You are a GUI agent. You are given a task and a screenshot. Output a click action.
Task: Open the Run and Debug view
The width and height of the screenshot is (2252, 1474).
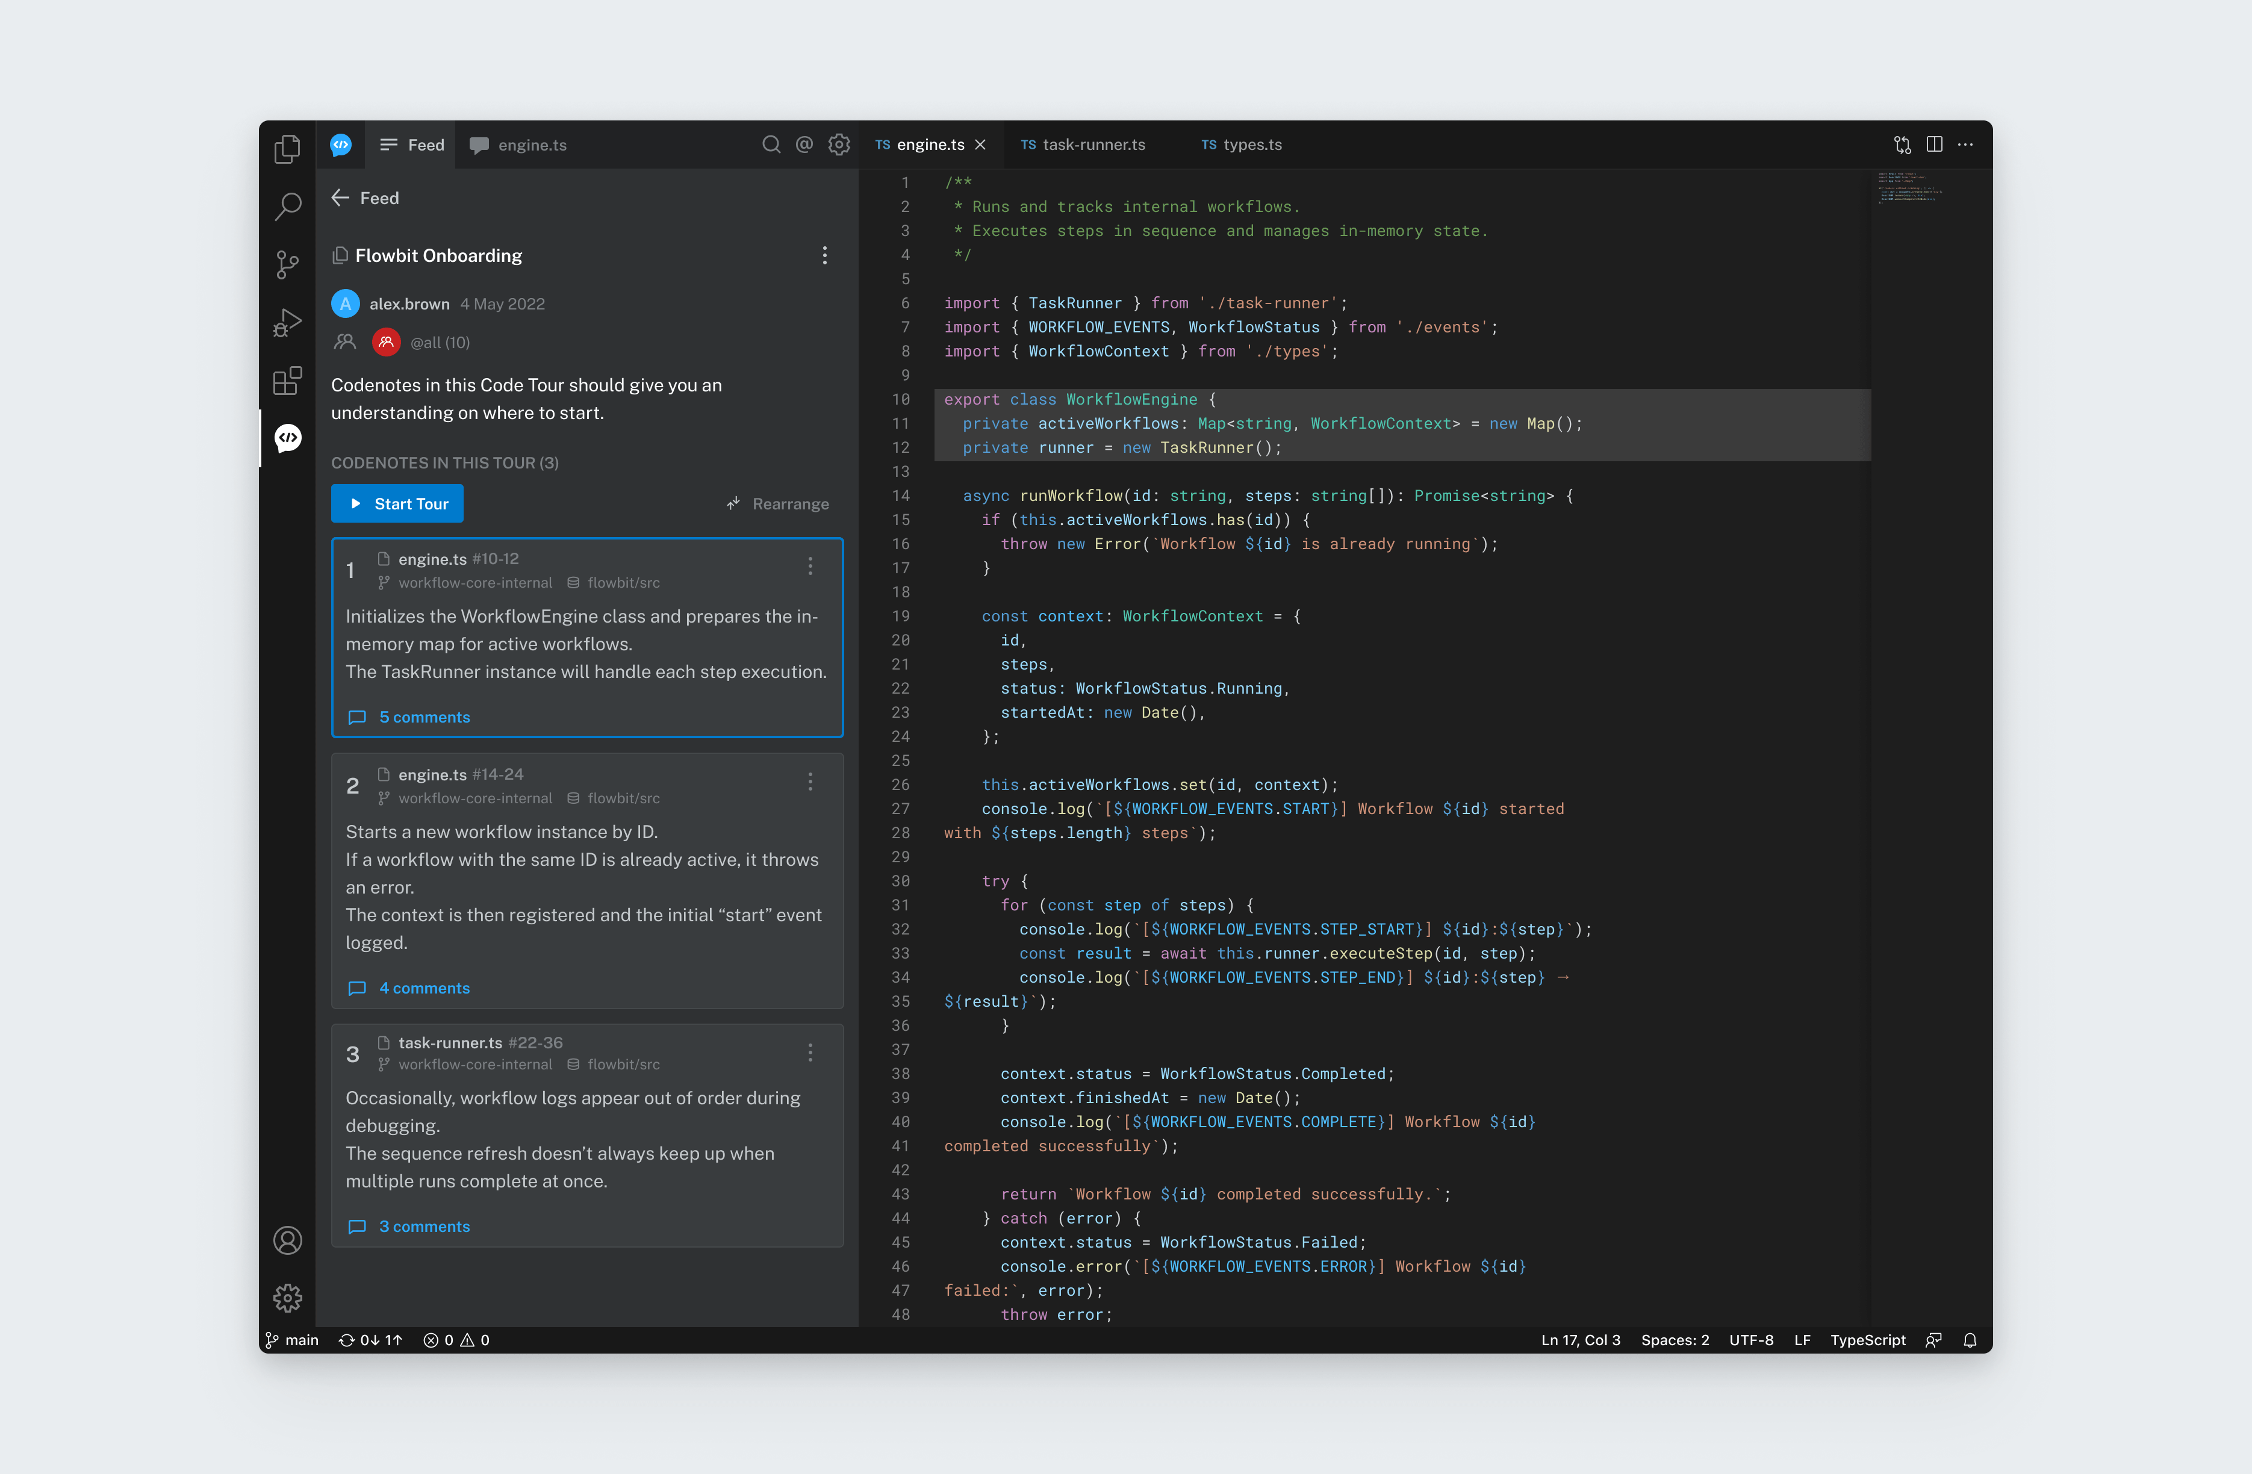[288, 323]
